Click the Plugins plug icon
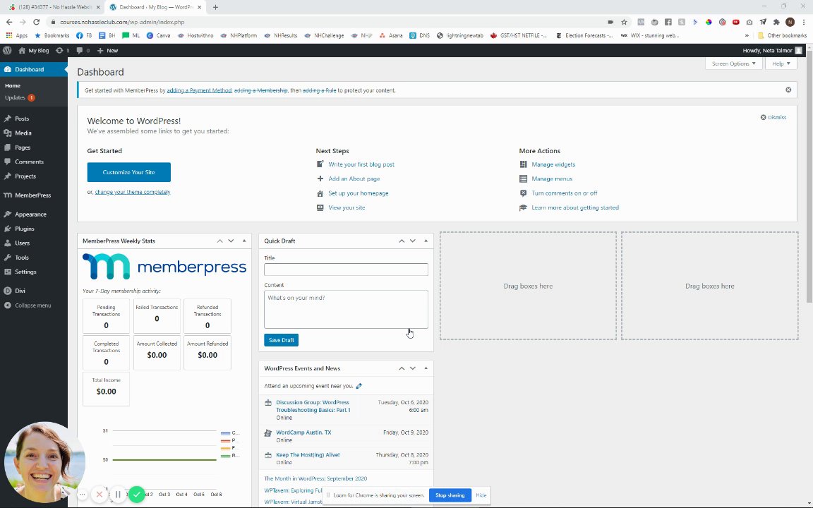Screen dimensions: 813x508 tap(7, 229)
